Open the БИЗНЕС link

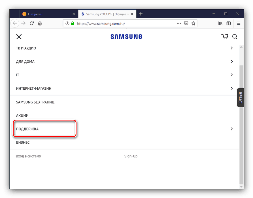[x=23, y=142]
